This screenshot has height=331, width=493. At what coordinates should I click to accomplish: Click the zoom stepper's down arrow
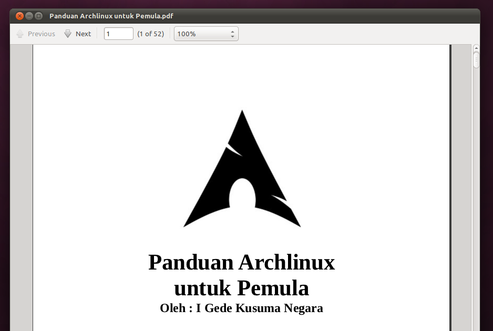[233, 36]
